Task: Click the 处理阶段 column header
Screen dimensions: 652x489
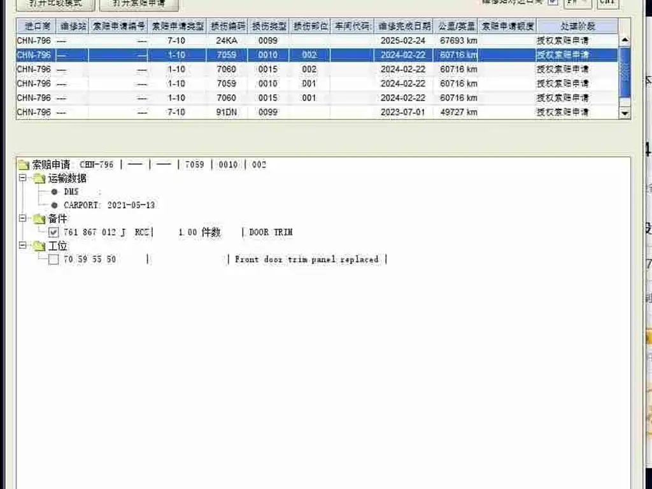Action: coord(578,26)
